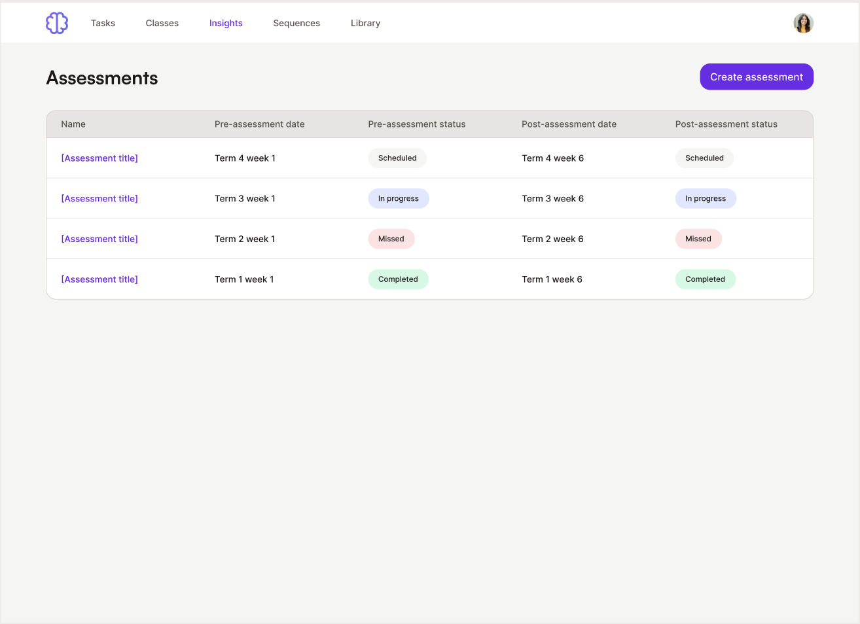Select the Insights navigation tab
The height and width of the screenshot is (624, 860).
coord(226,23)
